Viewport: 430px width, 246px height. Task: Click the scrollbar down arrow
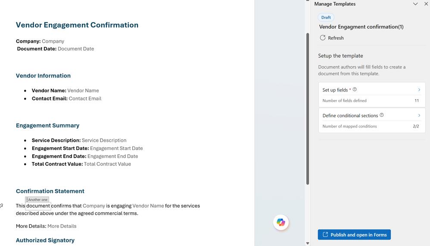pos(308,243)
